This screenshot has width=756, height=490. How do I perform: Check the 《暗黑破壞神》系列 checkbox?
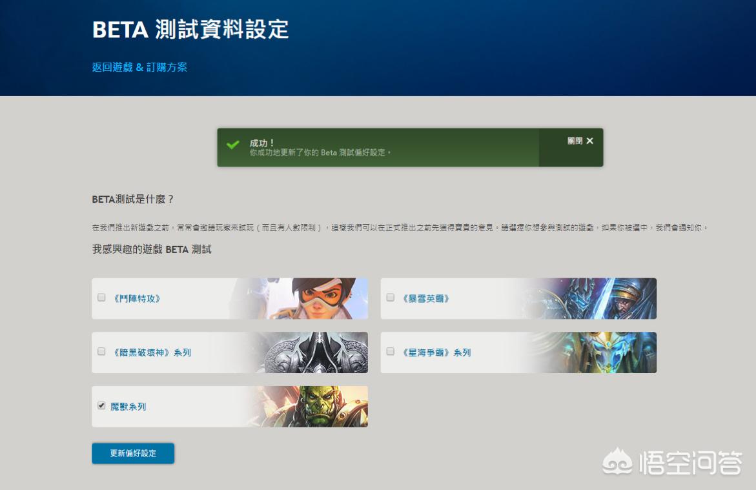101,352
